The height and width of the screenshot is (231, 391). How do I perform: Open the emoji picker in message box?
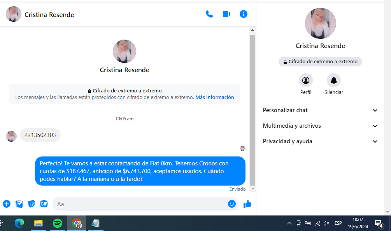pyautogui.click(x=232, y=204)
